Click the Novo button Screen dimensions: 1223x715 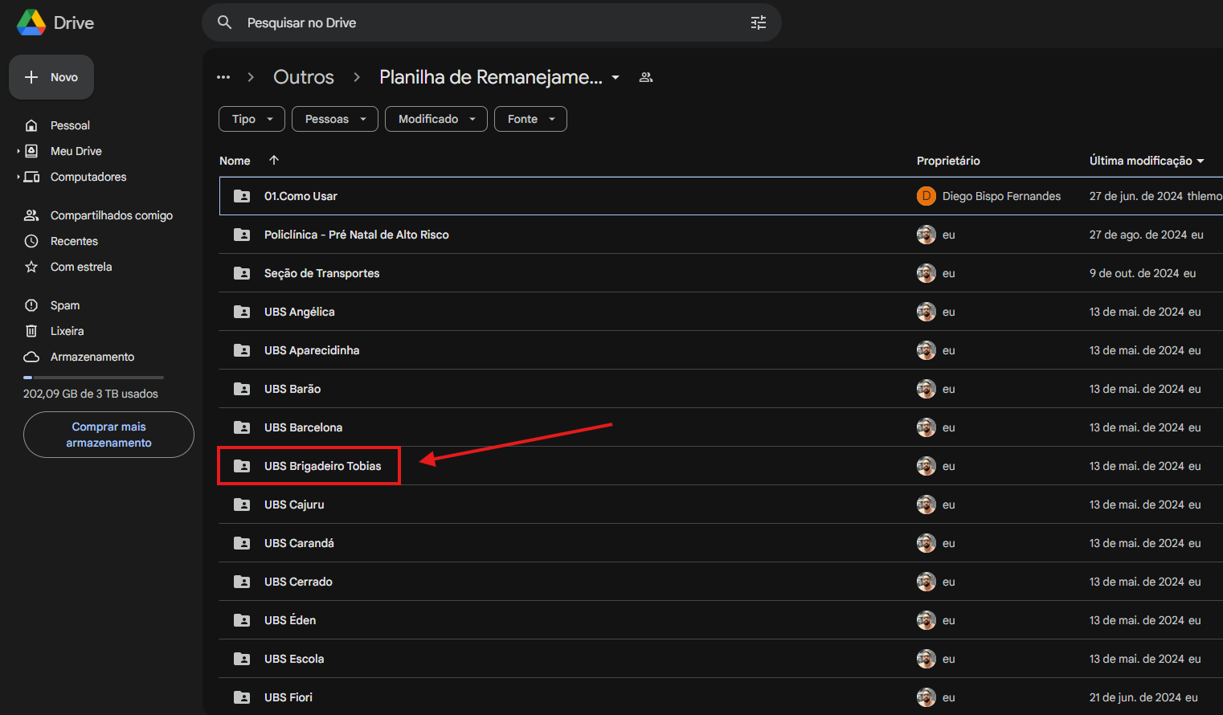pyautogui.click(x=51, y=77)
